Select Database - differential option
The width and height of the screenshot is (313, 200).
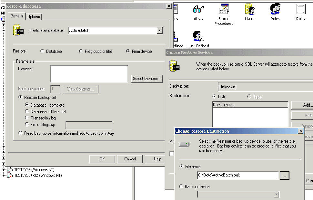[x=27, y=111]
